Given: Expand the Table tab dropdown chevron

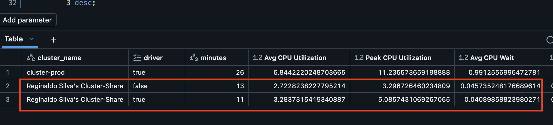Looking at the screenshot, I should [32, 39].
